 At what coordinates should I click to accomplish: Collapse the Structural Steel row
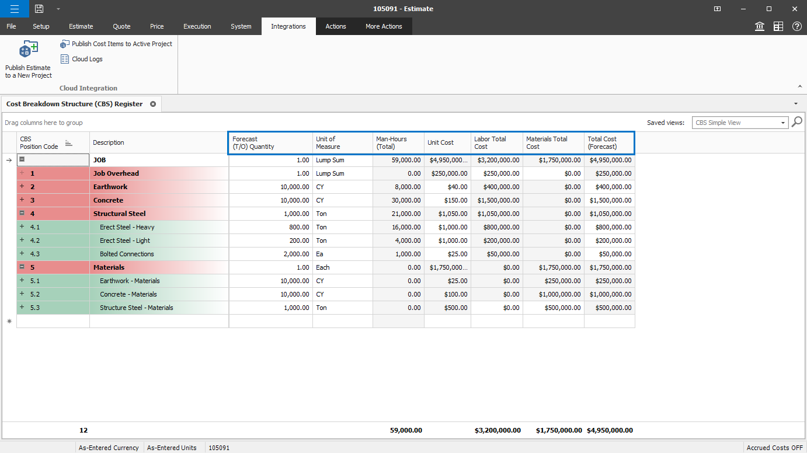(x=22, y=214)
